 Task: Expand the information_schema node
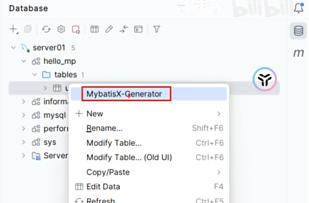[x=24, y=101]
